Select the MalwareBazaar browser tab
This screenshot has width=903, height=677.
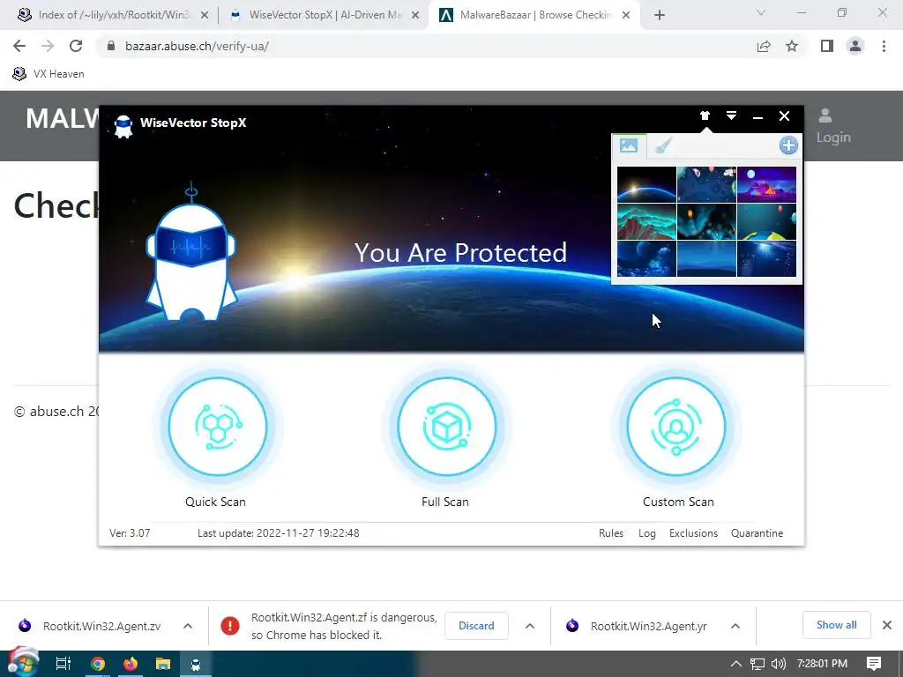(535, 15)
